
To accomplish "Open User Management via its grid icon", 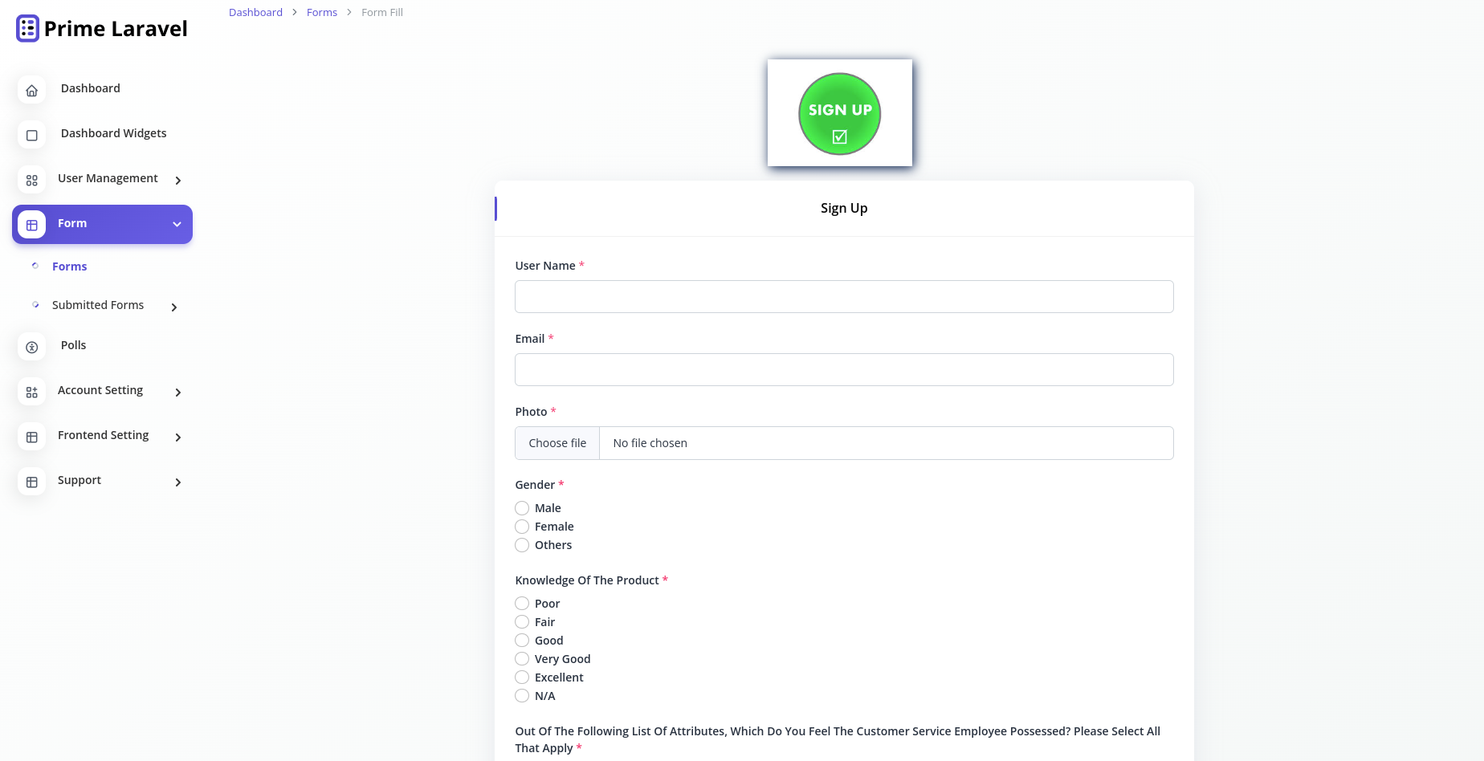I will tap(31, 180).
